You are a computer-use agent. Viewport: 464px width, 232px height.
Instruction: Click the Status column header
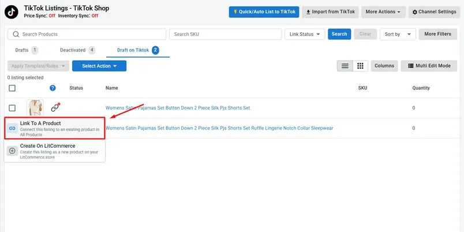tap(76, 88)
